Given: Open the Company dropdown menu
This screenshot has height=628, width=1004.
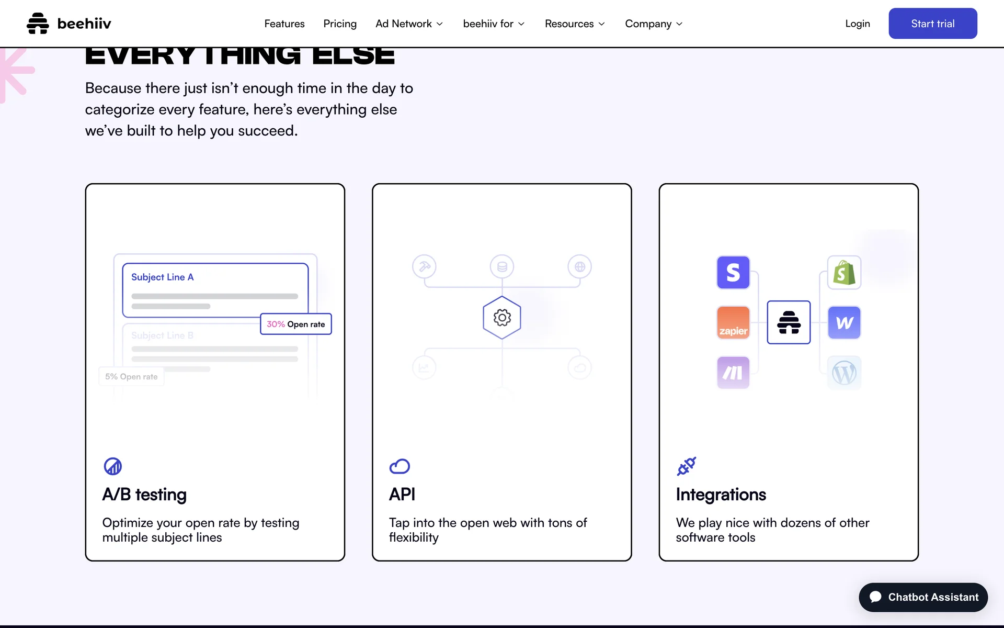Looking at the screenshot, I should (654, 24).
